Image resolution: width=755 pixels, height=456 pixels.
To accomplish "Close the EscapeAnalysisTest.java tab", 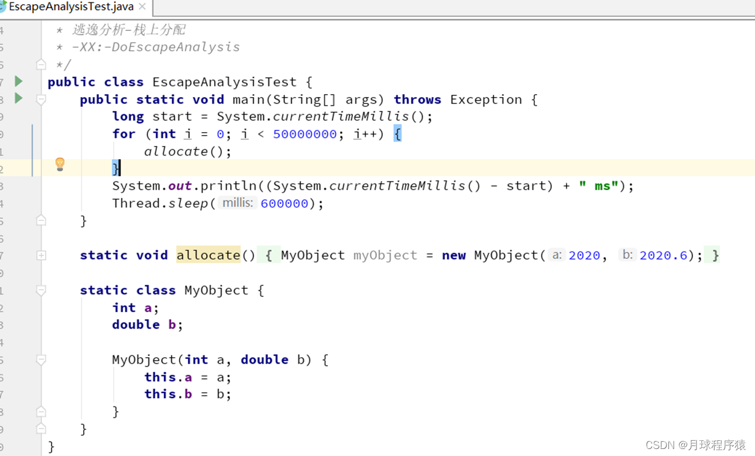I will [142, 7].
